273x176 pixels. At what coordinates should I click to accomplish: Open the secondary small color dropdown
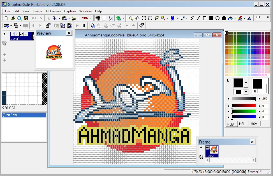pyautogui.click(x=246, y=92)
